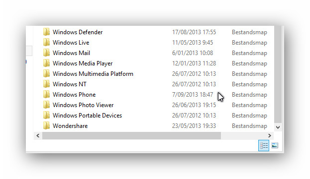Select the Windows Photo Viewer folder name
Screen dimensions: 310x179
pos(83,105)
